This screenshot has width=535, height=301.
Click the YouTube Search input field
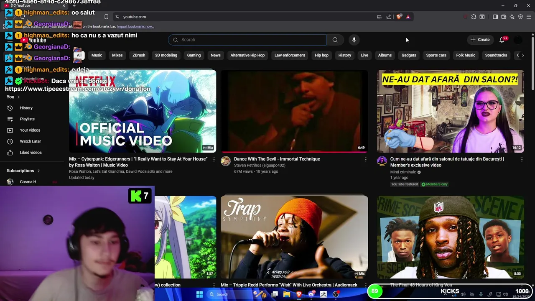[x=247, y=40]
